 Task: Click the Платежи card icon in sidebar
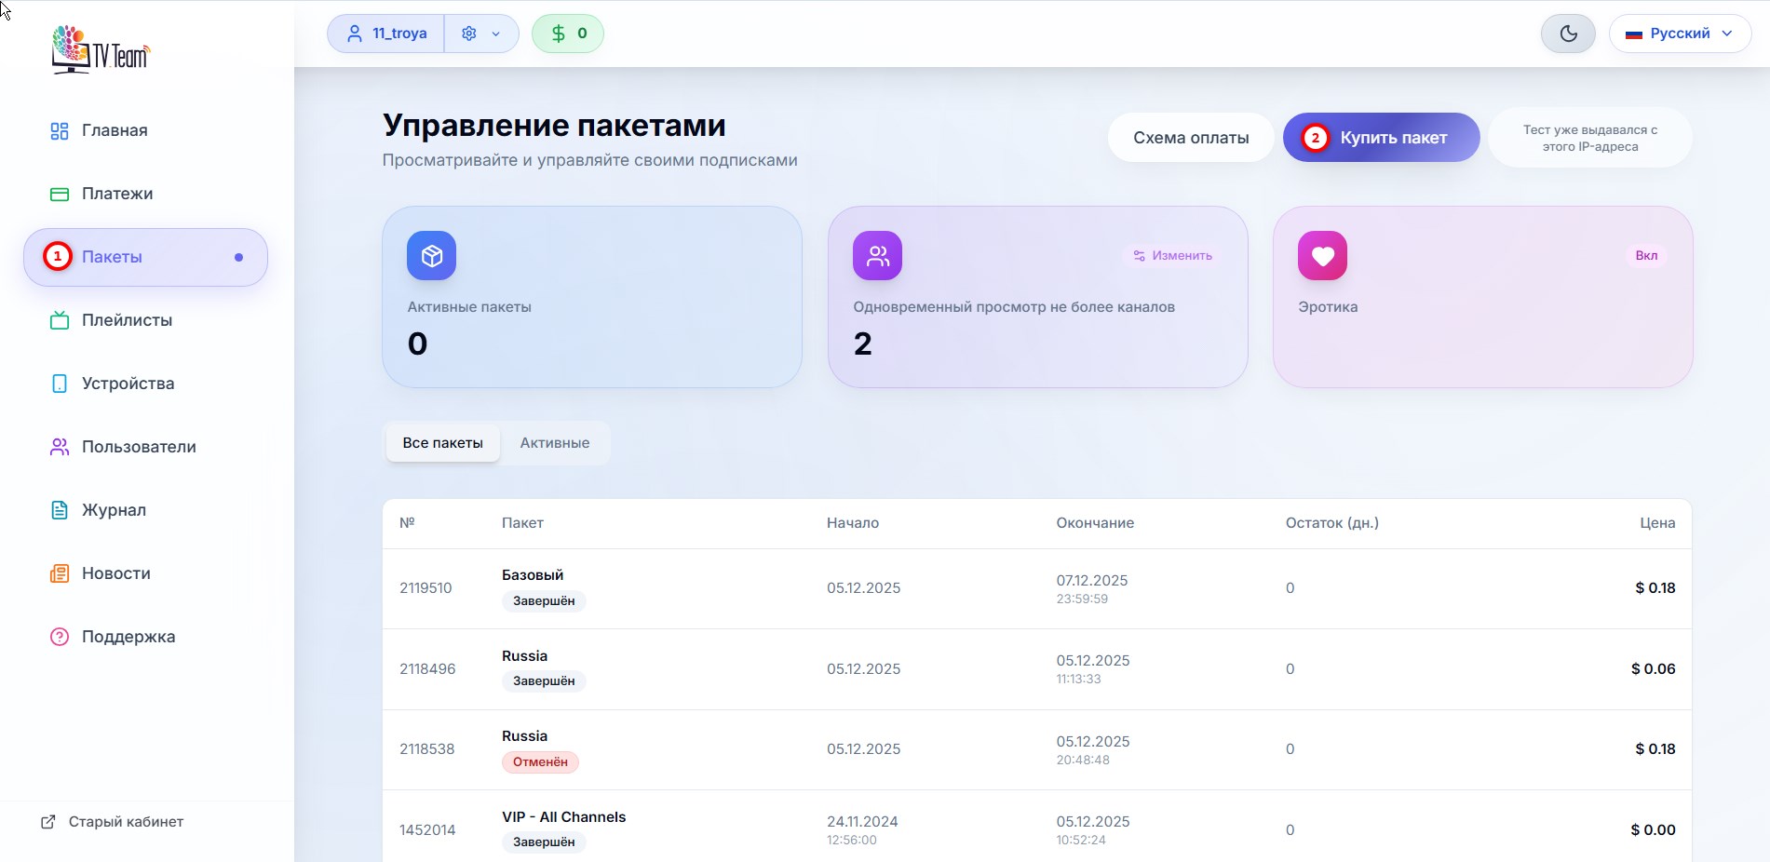(60, 194)
